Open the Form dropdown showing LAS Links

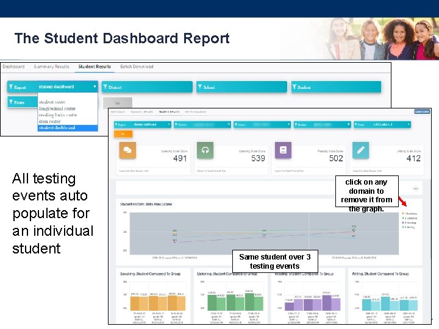click(382, 124)
